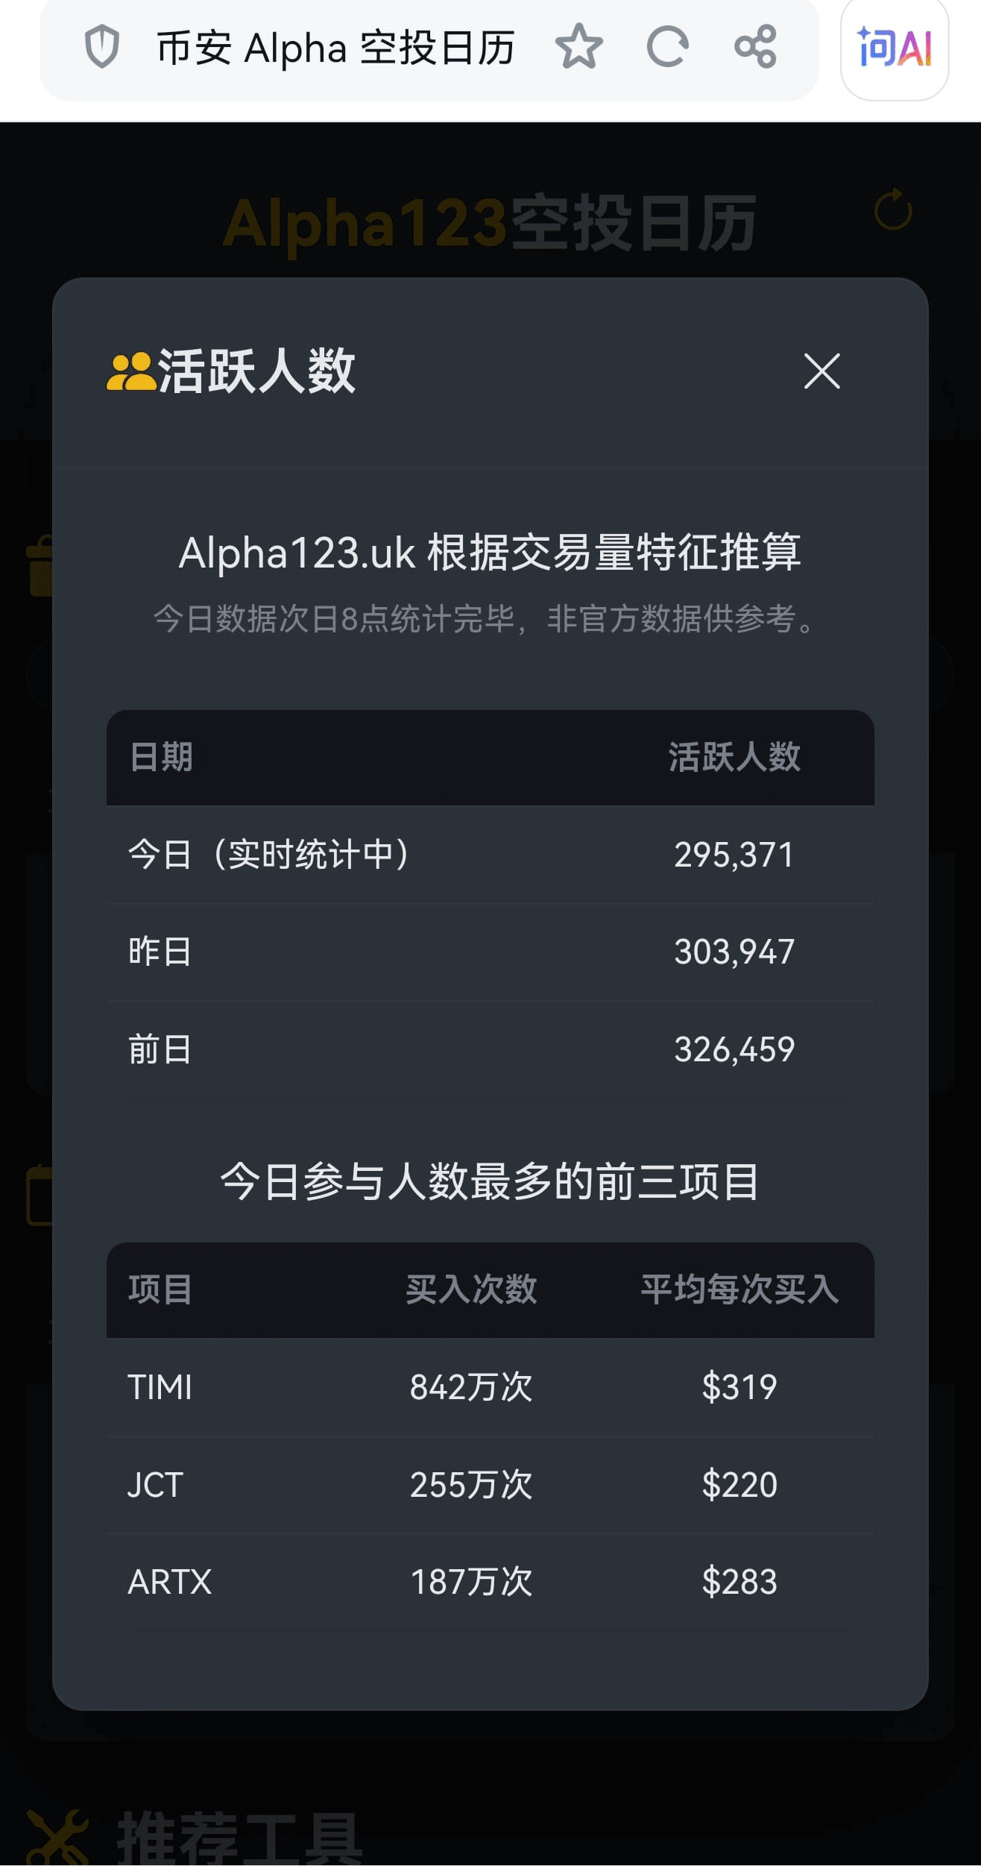Tap the 今日（实时统计中）row
Viewport: 981px width, 1866px height.
tap(490, 855)
